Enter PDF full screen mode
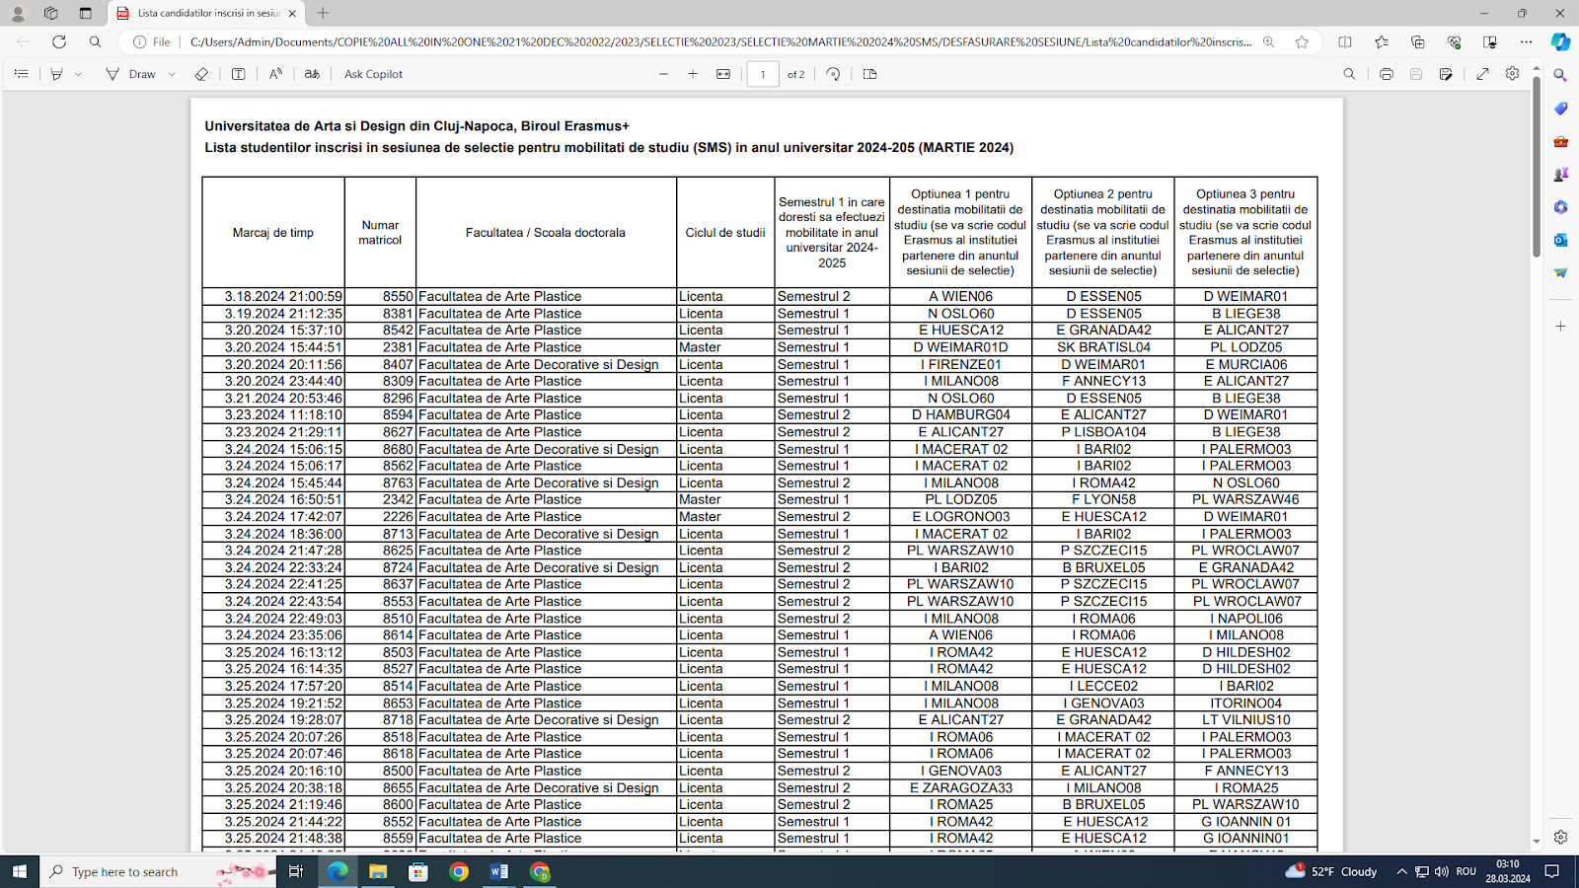The image size is (1579, 888). point(1482,74)
